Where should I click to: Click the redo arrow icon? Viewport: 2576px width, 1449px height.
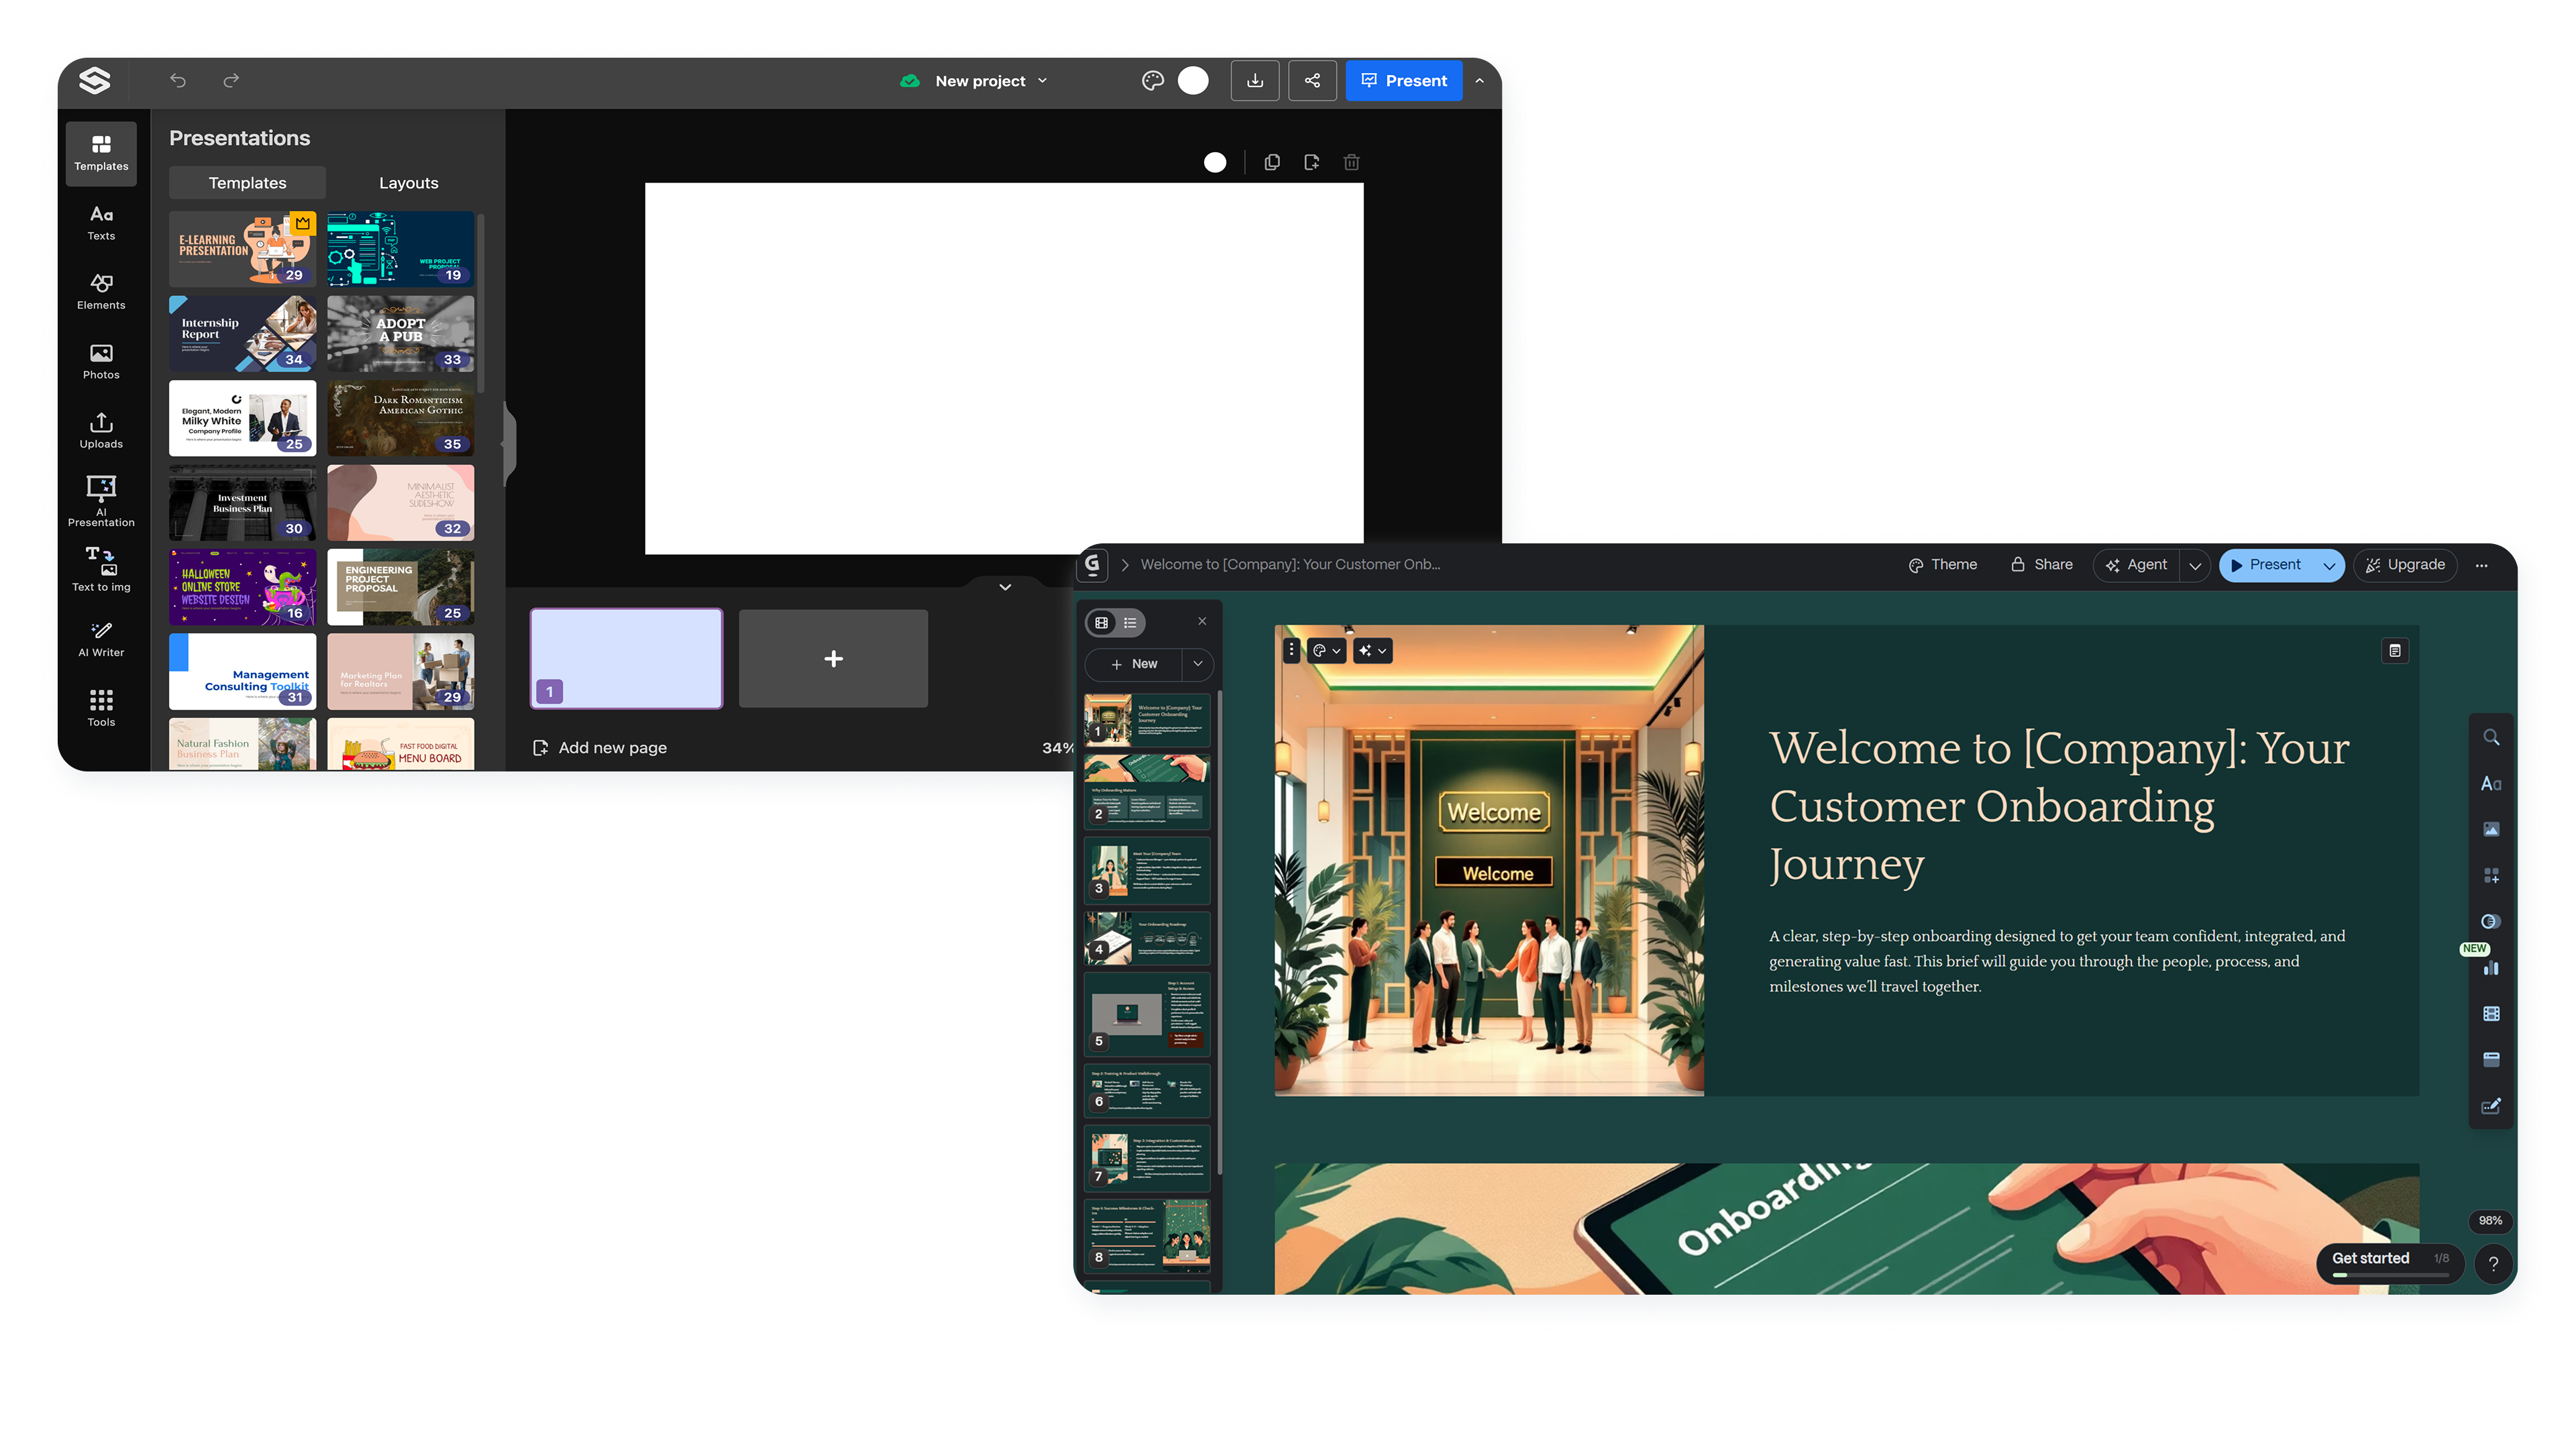pyautogui.click(x=231, y=81)
